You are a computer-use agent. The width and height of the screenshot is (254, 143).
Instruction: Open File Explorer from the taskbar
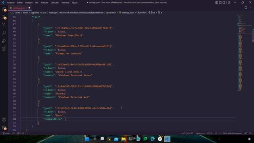(x=123, y=139)
